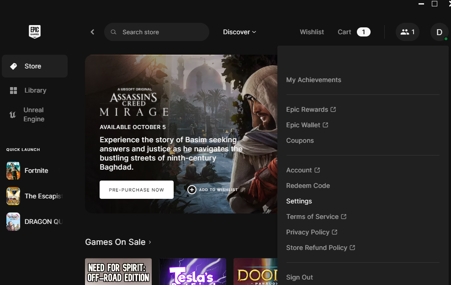Open Dragon Quest quick launch icon
Viewport: 451px width, 285px height.
click(13, 222)
